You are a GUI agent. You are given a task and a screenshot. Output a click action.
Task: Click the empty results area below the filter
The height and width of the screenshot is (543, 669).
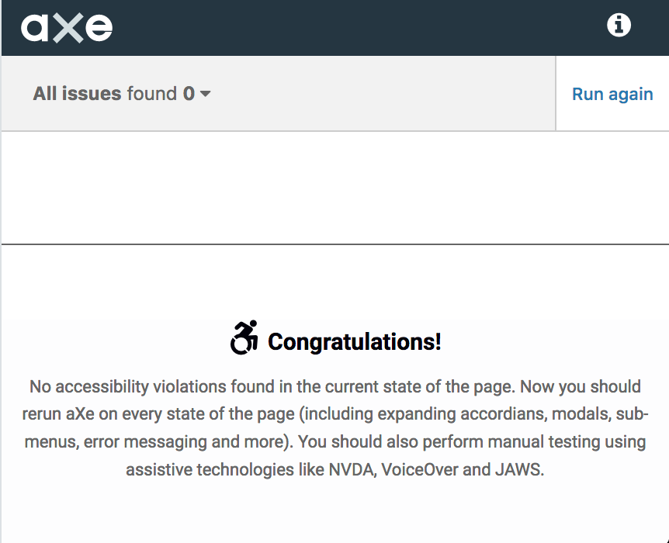[x=334, y=188]
